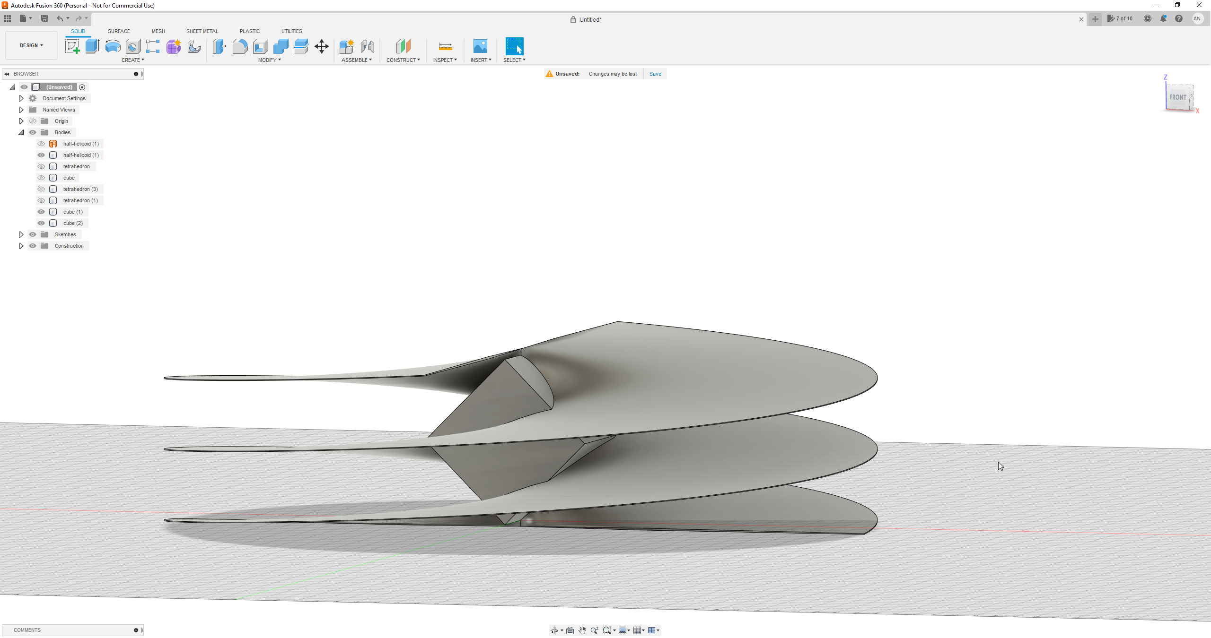This screenshot has height=638, width=1211.
Task: Collapse the Bodies folder
Action: [21, 132]
